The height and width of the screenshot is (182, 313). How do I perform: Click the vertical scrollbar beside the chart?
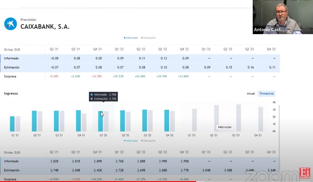point(279,137)
